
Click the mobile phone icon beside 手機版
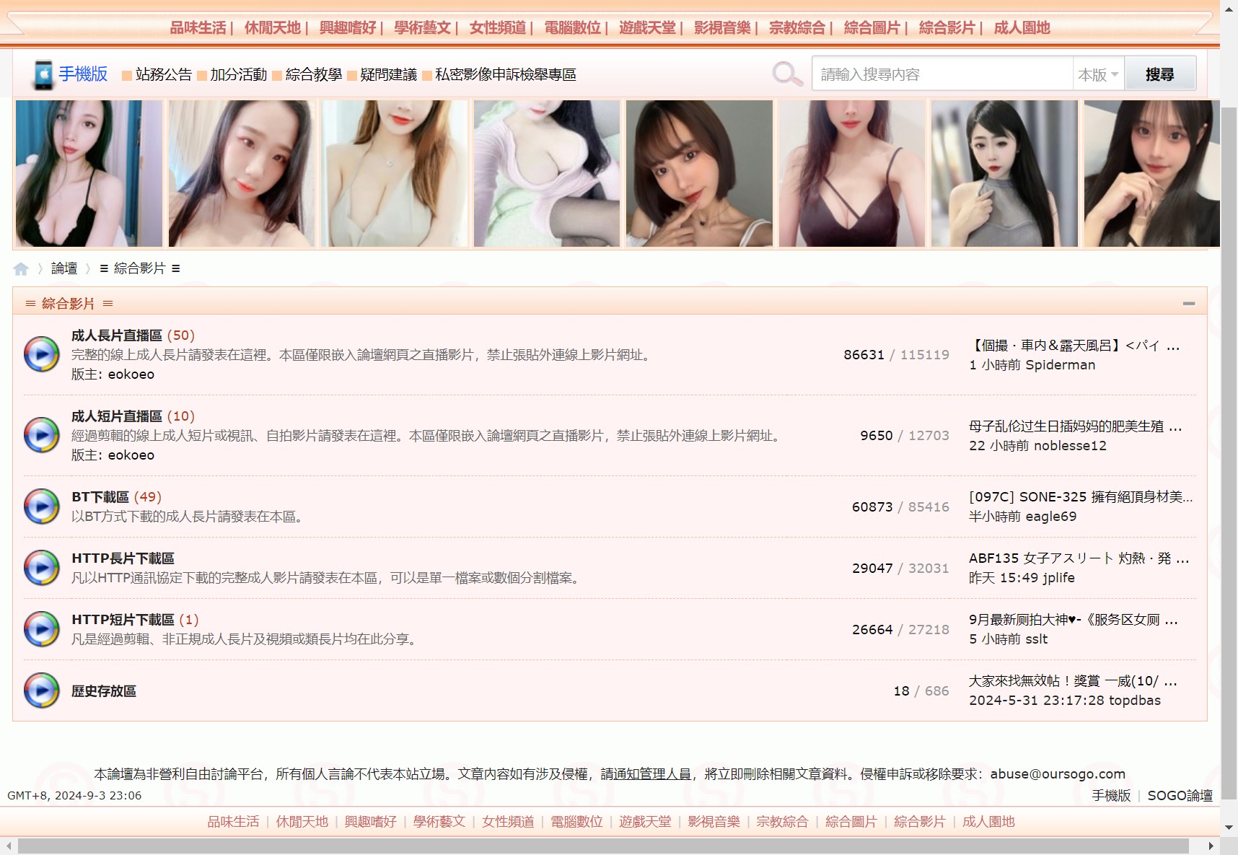43,73
